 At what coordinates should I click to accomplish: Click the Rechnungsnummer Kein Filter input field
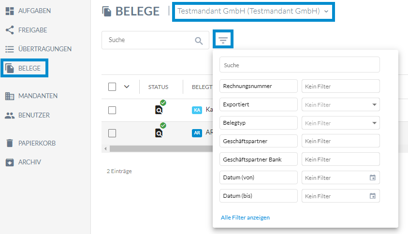click(x=341, y=86)
